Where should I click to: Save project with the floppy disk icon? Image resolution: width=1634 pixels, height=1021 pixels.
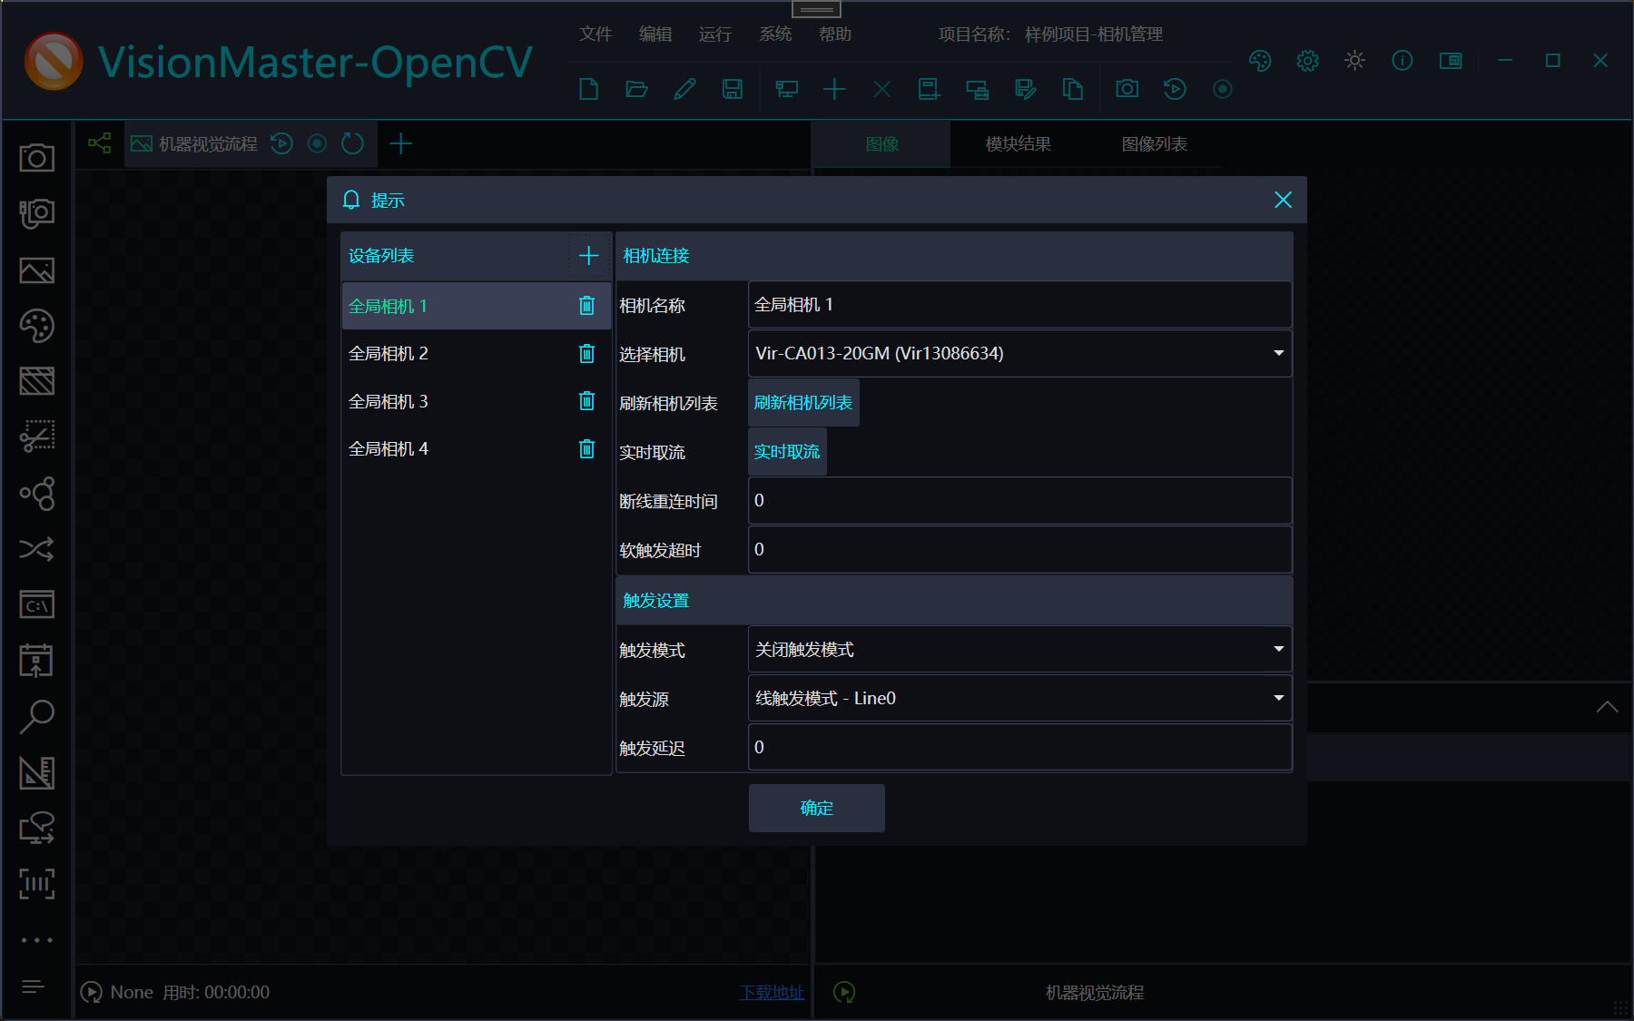pyautogui.click(x=732, y=89)
